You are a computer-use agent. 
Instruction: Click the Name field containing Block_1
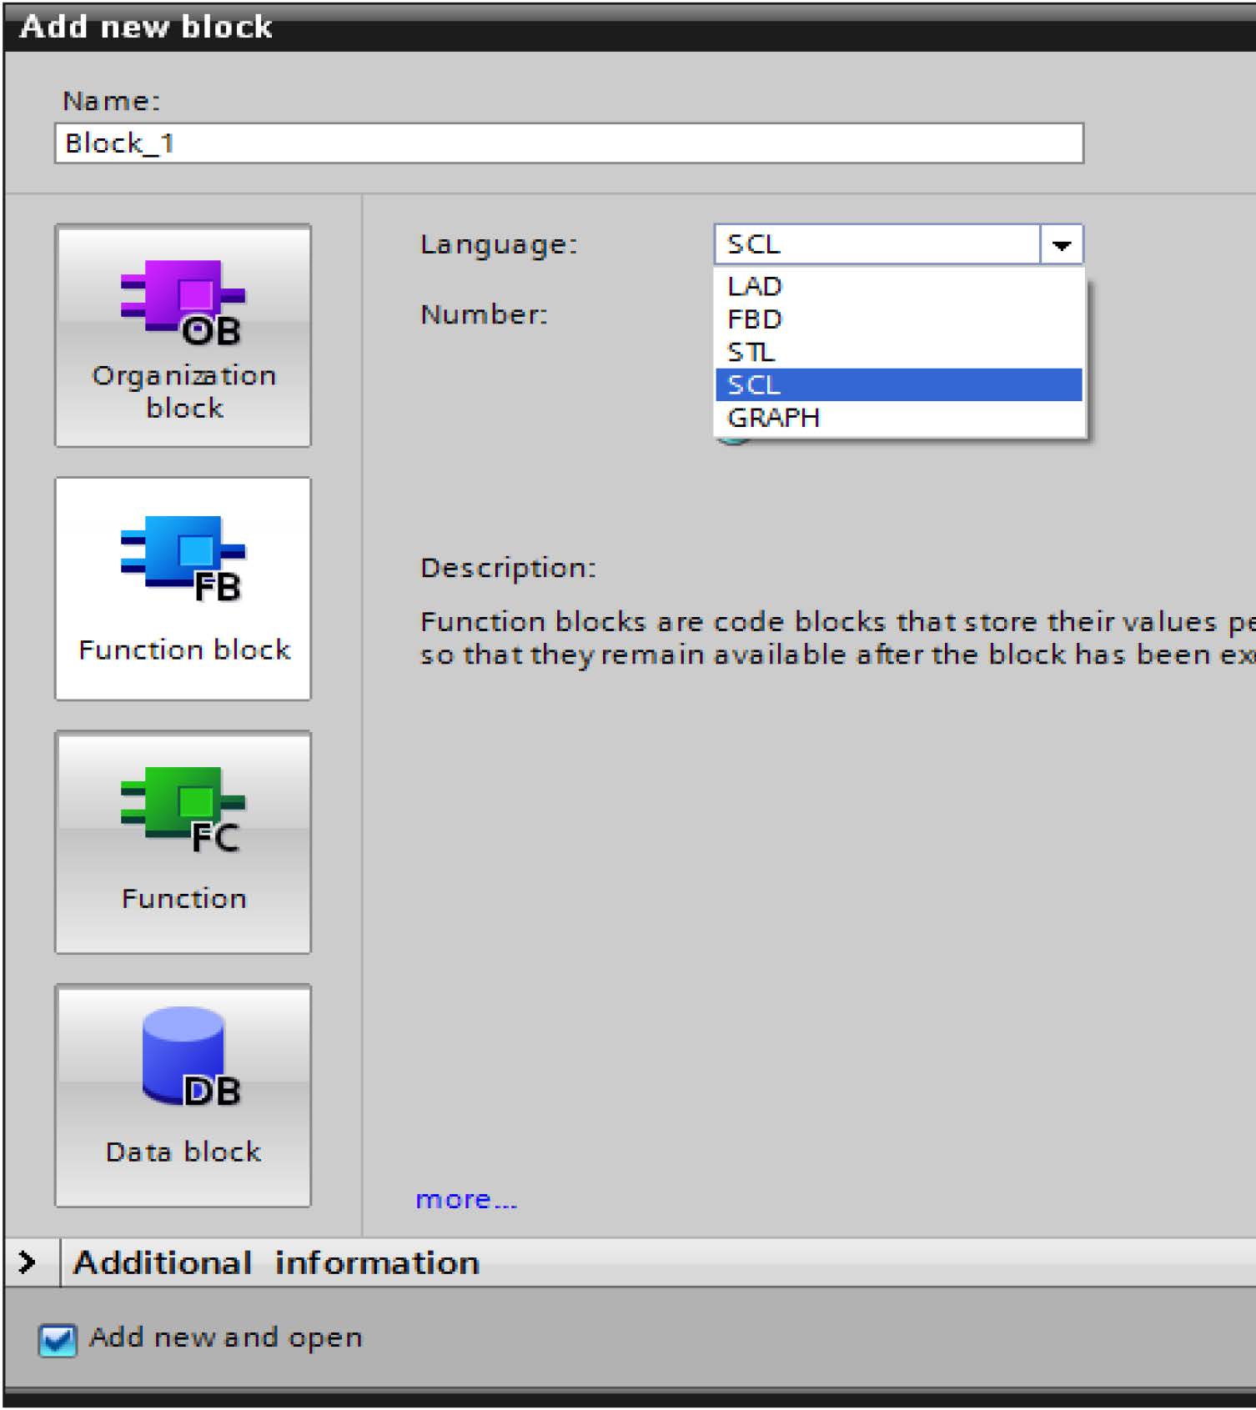(569, 143)
